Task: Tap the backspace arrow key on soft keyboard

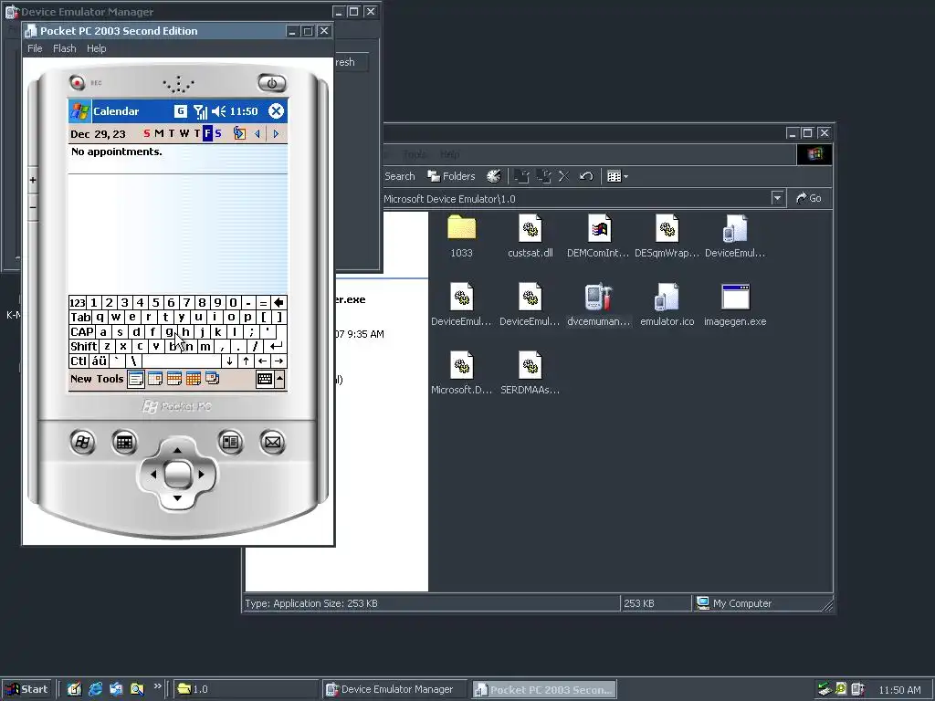Action: (x=278, y=303)
